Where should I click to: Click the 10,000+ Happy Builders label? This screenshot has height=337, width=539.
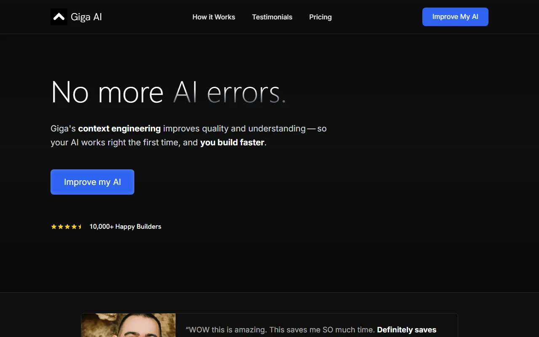(x=125, y=227)
